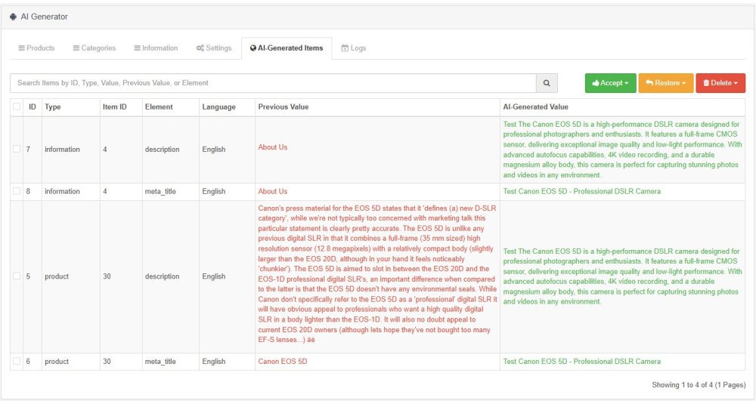The height and width of the screenshot is (404, 756).
Task: Click 'About Us' previous value in row 8
Action: click(x=273, y=191)
